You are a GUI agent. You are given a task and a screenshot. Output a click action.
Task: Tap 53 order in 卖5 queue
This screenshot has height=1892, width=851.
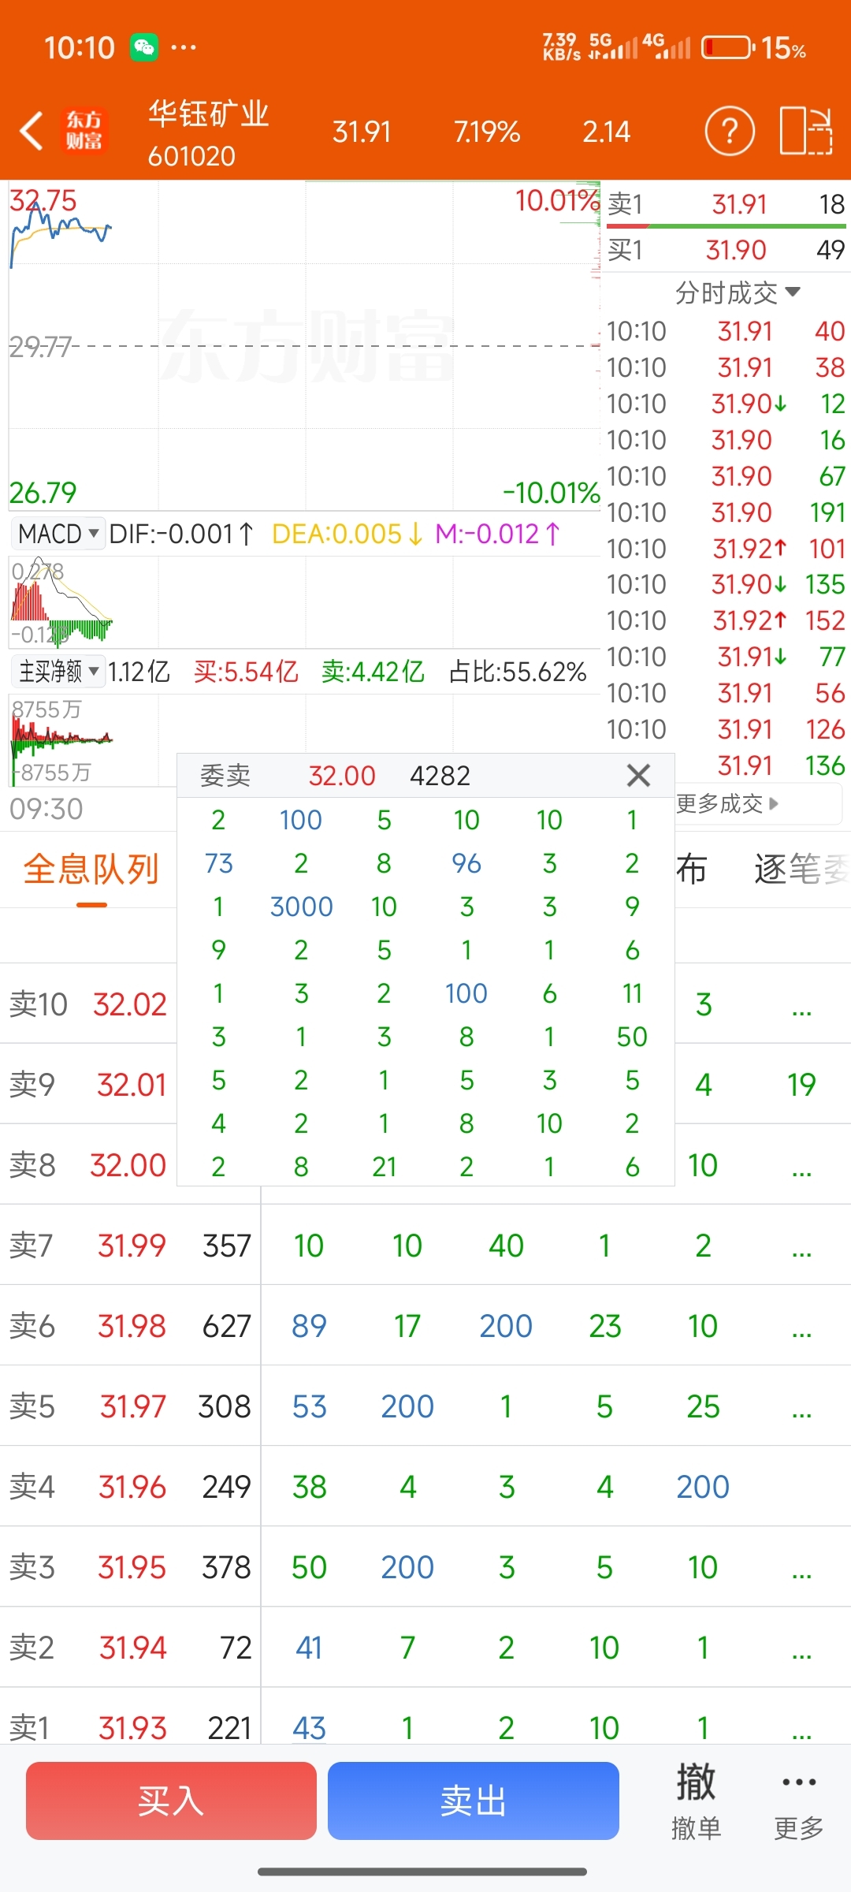pyautogui.click(x=309, y=1406)
